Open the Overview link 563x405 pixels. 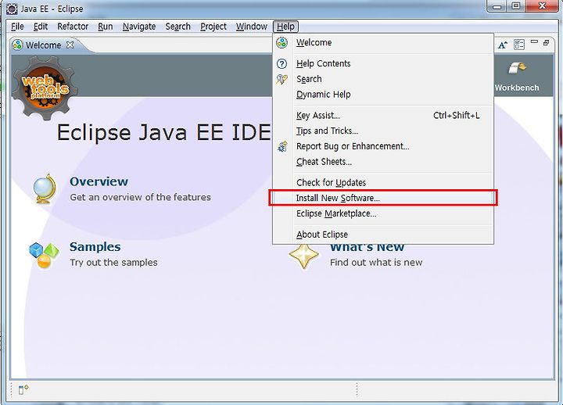[99, 181]
